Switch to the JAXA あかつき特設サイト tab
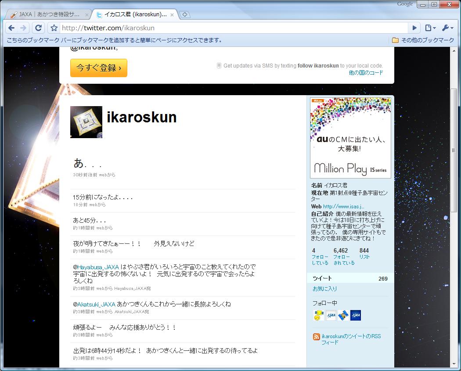Image resolution: width=461 pixels, height=371 pixels. pos(48,14)
